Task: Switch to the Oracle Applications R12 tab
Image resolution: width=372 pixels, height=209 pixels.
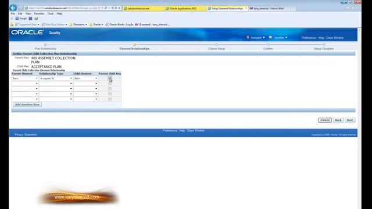Action: point(185,8)
